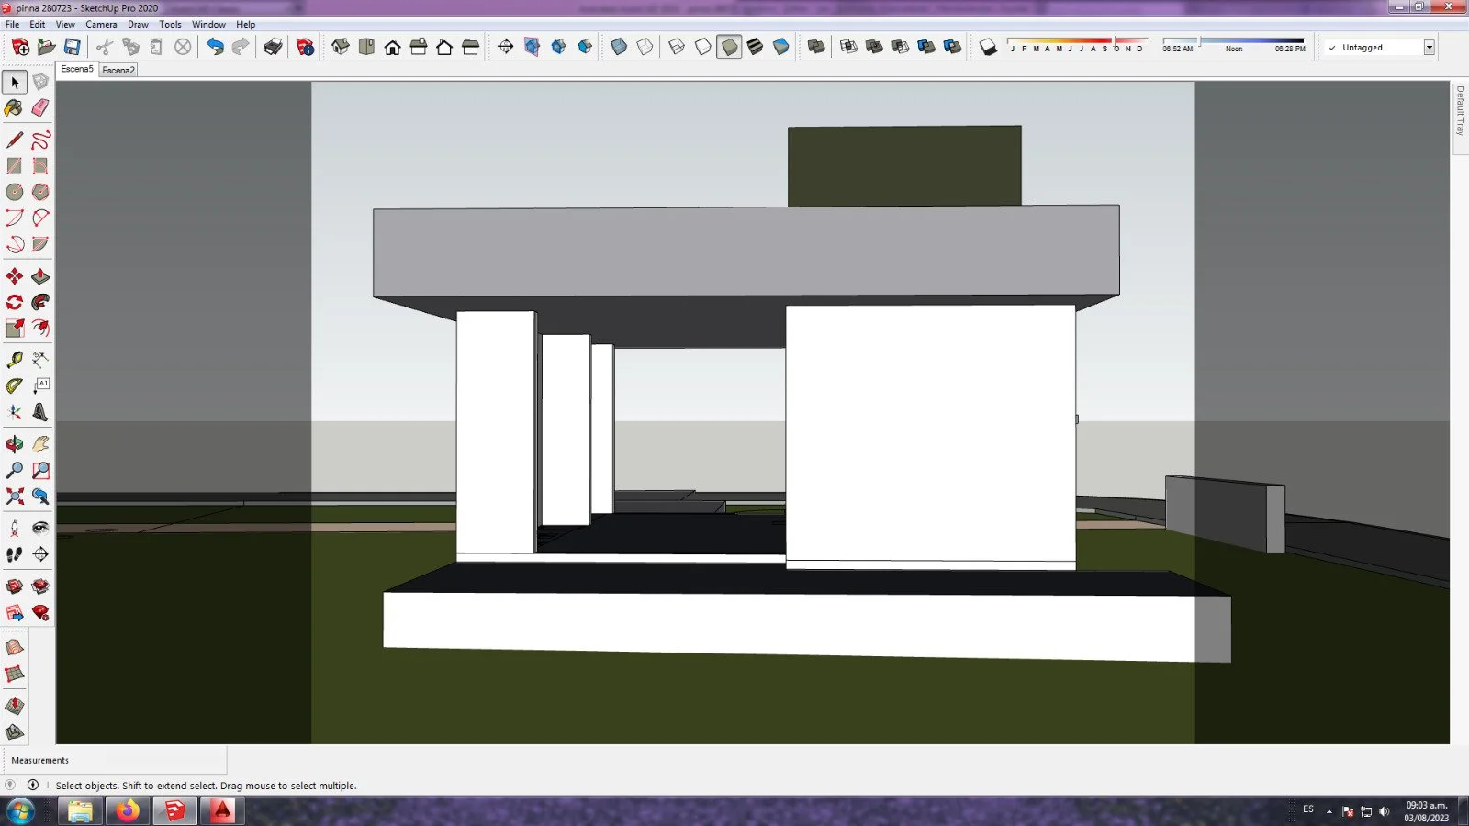Pick the Make Component tool
Image resolution: width=1469 pixels, height=826 pixels.
point(40,83)
